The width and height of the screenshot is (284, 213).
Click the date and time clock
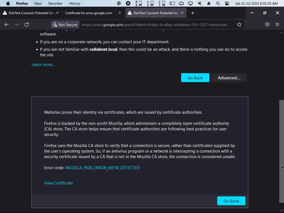pyautogui.click(x=256, y=3)
